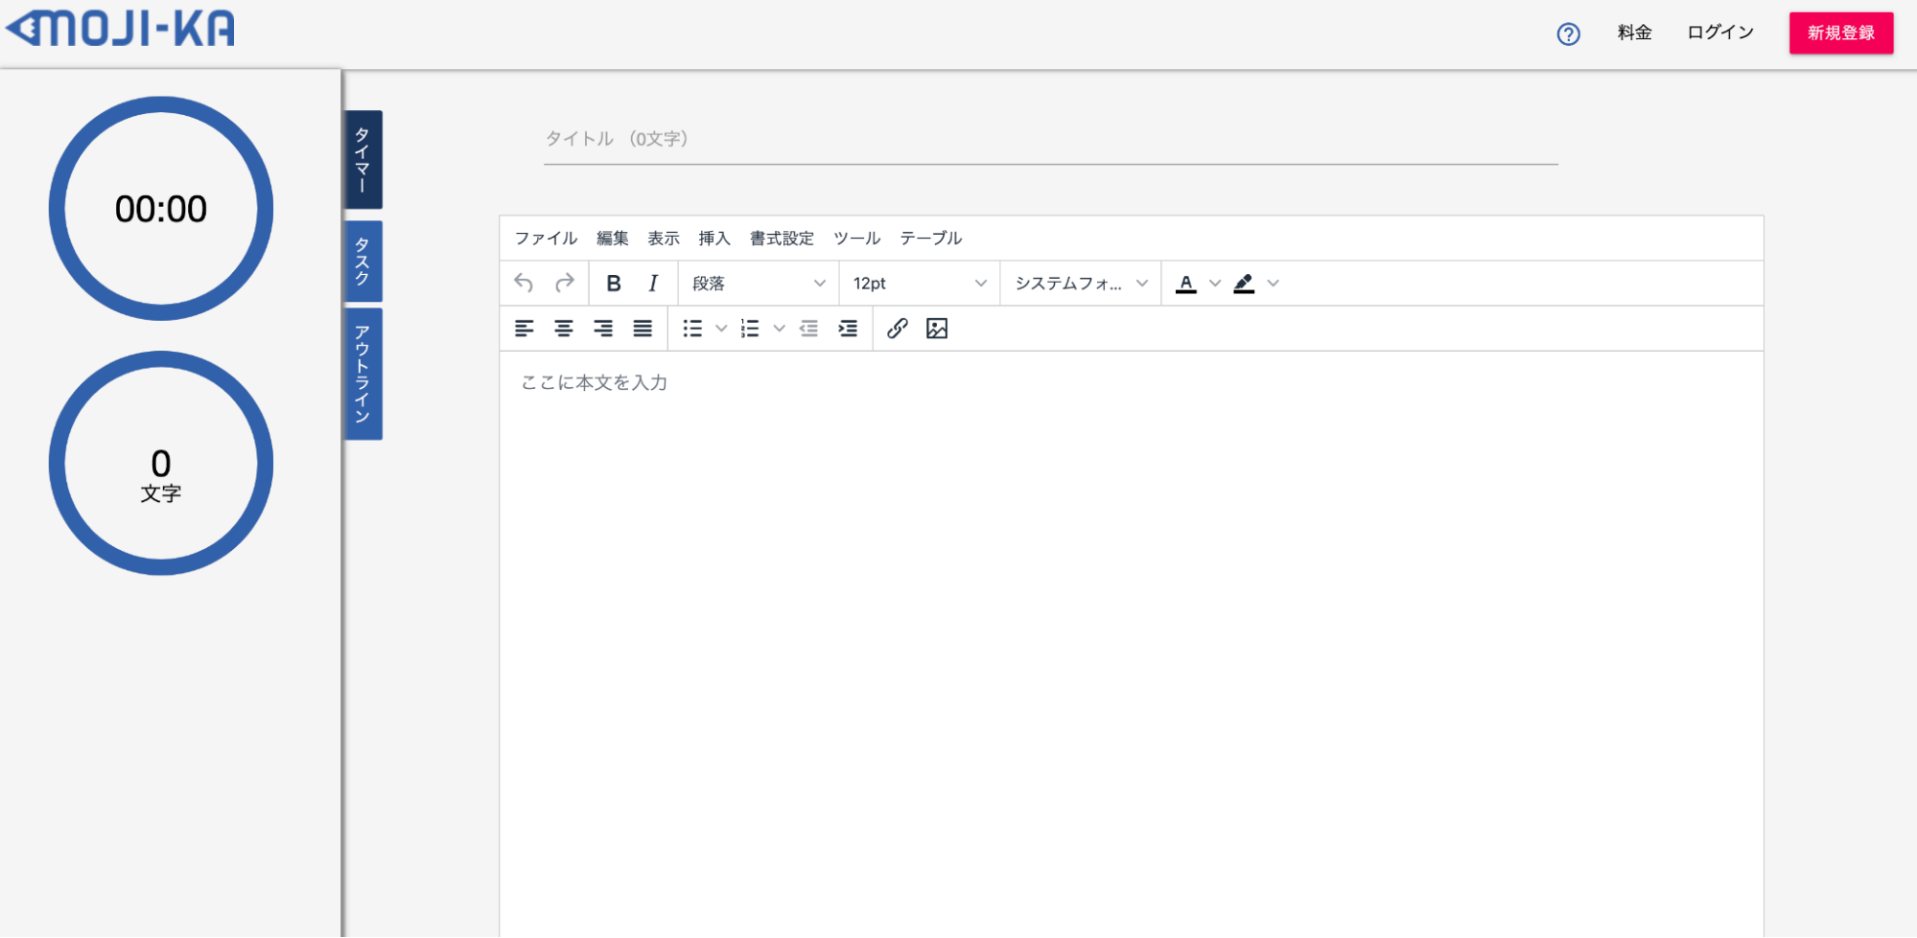Click into the ここに本文を入力 body area
Screen dimensions: 1917x938
point(1132,644)
